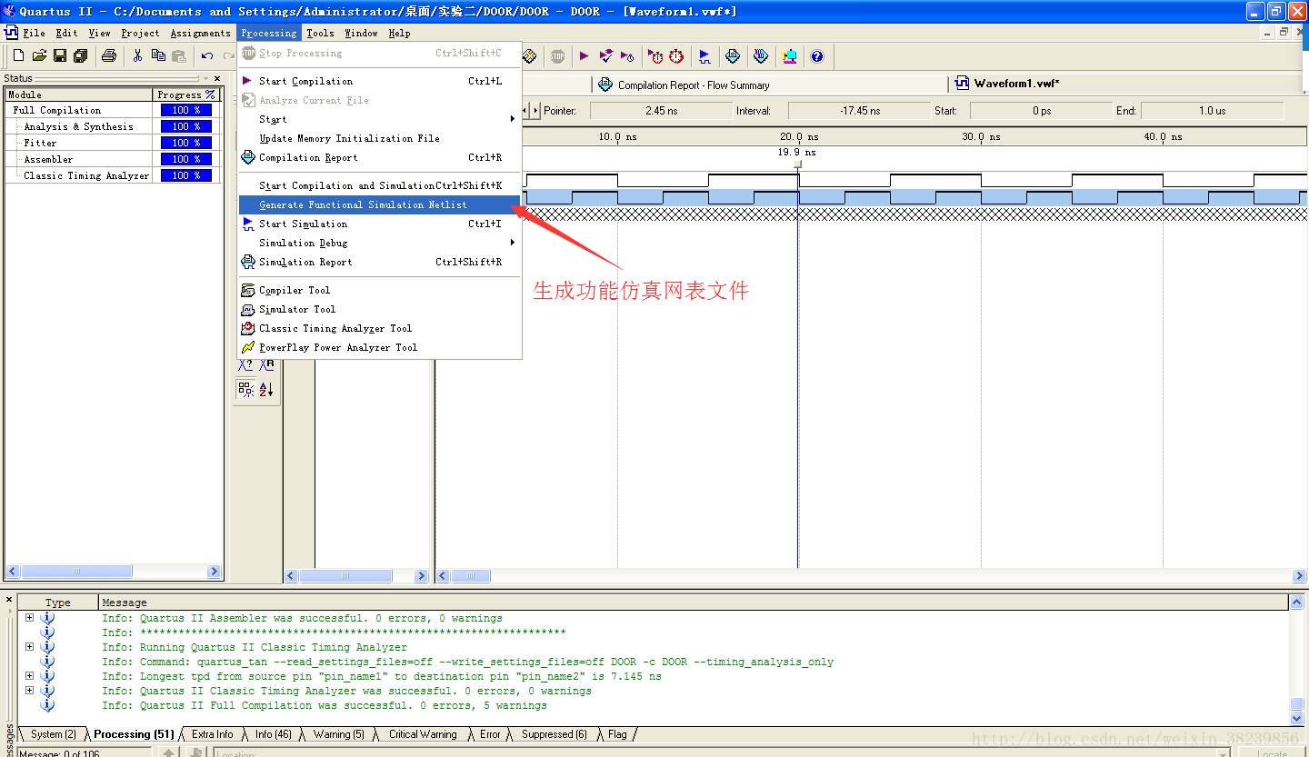The image size is (1309, 757).
Task: Click the Open file folder icon
Action: click(x=39, y=56)
